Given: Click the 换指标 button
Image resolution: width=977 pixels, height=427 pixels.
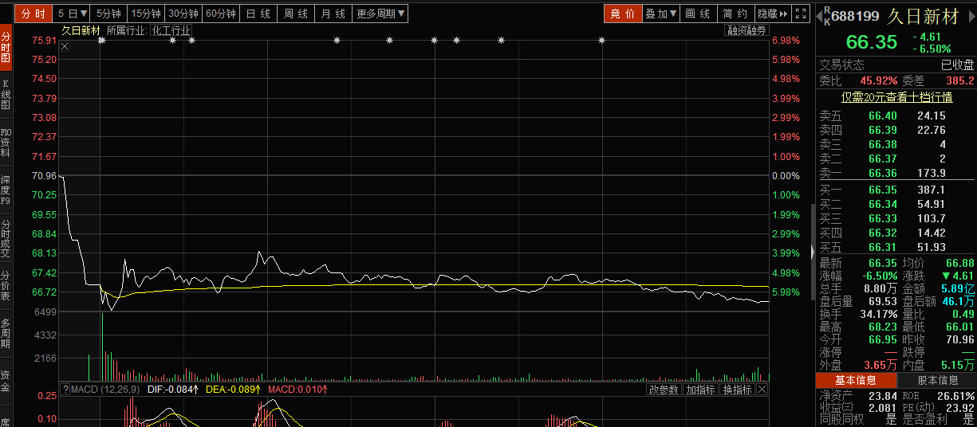Looking at the screenshot, I should [x=736, y=390].
